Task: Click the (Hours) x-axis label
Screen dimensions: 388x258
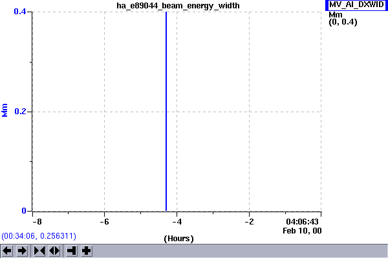Action: pyautogui.click(x=178, y=239)
